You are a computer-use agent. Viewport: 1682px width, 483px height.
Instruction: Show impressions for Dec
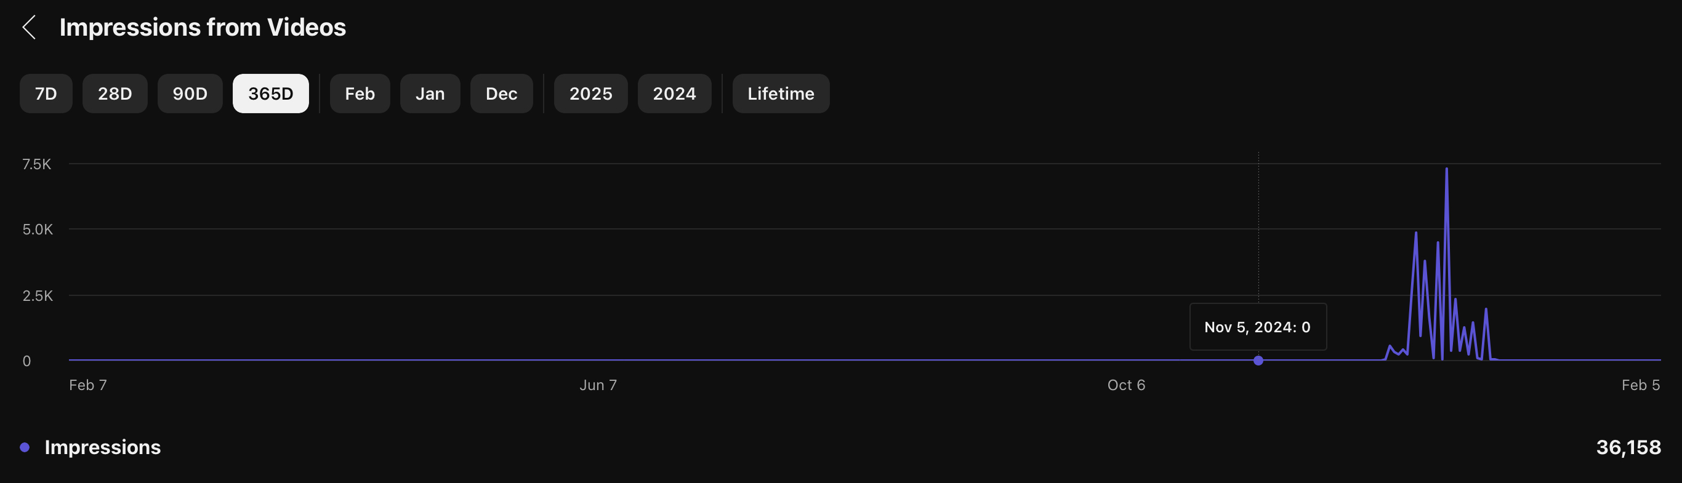[x=502, y=94]
